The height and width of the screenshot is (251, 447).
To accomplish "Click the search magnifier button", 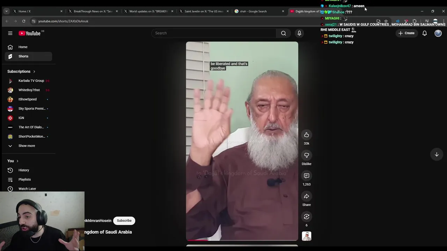I will [x=283, y=33].
